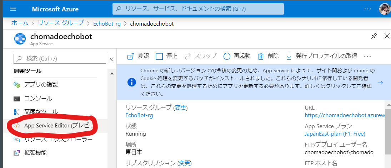Click 変更 link beside サブスクリプション
Image resolution: width=391 pixels, height=168 pixels.
pyautogui.click(x=184, y=163)
